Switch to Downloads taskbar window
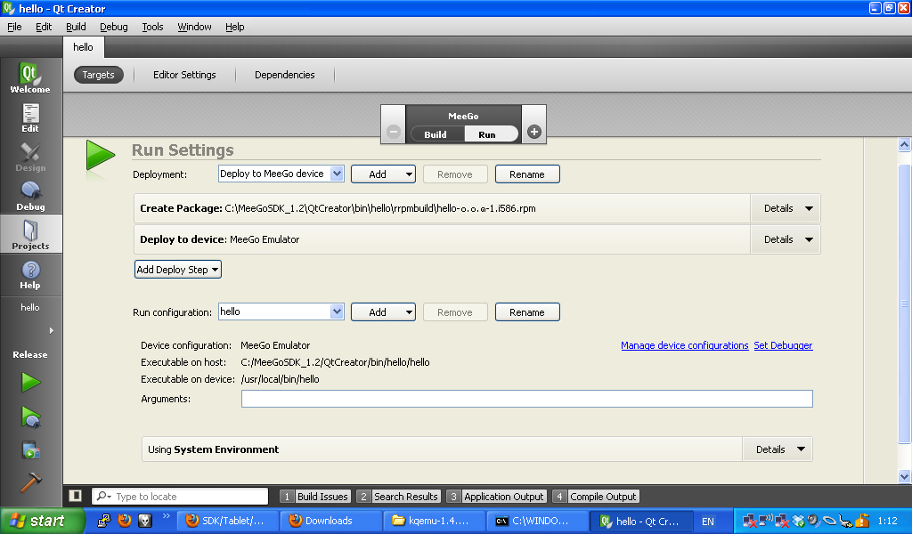Screen dimensions: 912x534 tap(330, 521)
